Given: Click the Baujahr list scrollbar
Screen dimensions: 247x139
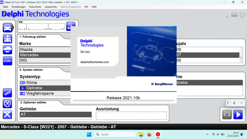Looking at the screenshot, I should pyautogui.click(x=241, y=55).
